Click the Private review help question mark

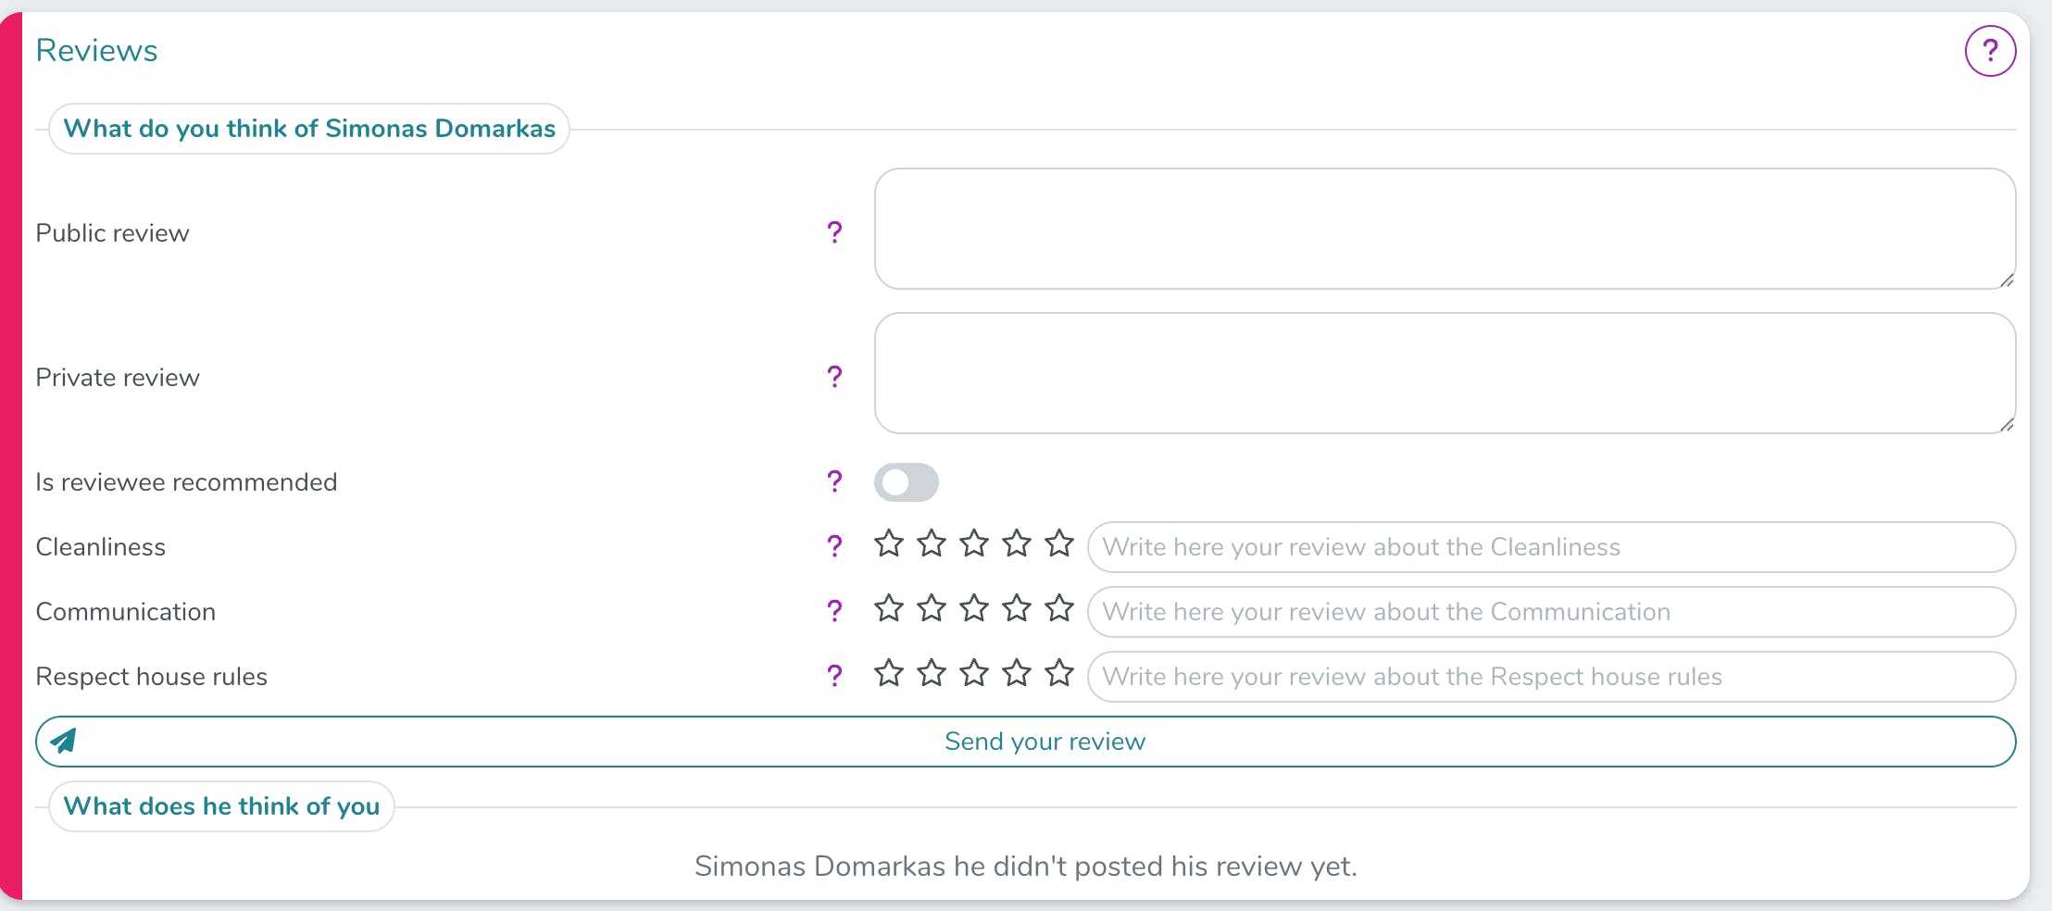point(834,376)
